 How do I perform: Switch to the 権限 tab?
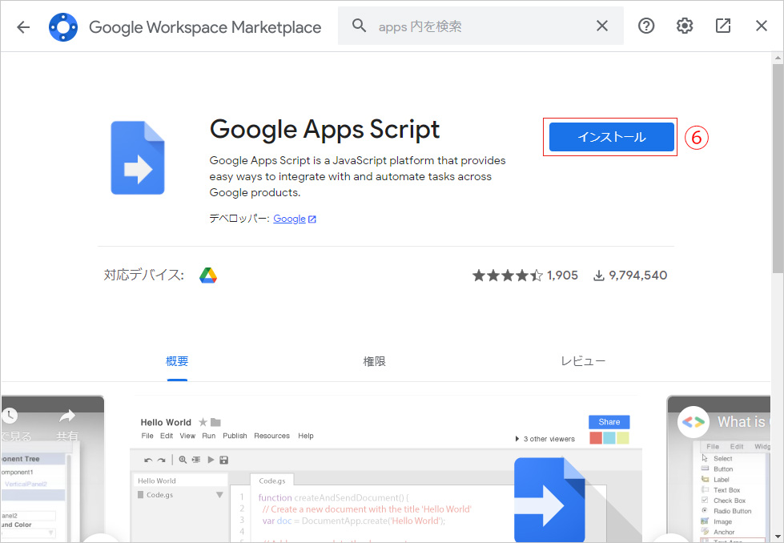tap(375, 361)
